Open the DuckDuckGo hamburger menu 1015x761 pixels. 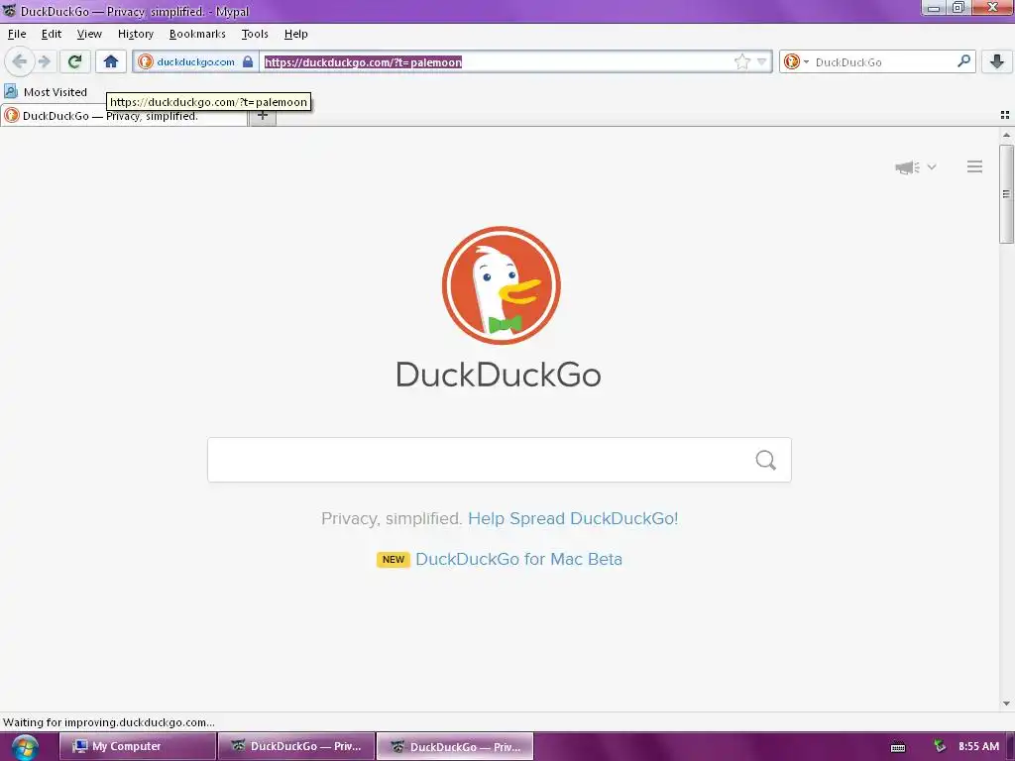tap(974, 166)
